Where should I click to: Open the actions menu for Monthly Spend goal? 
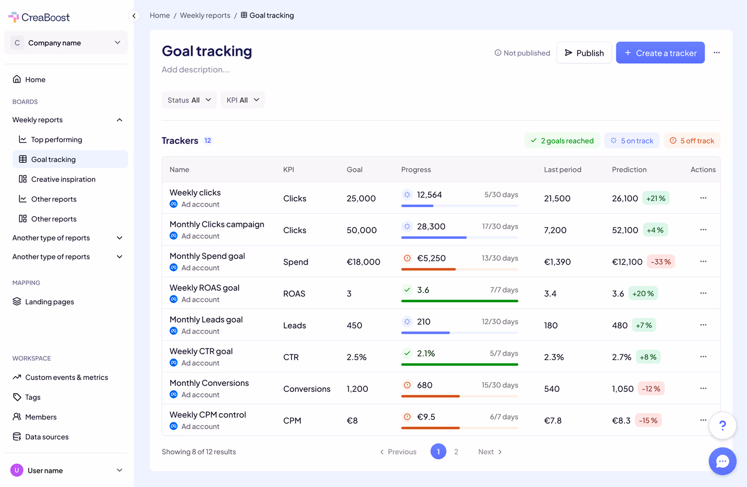(x=703, y=261)
